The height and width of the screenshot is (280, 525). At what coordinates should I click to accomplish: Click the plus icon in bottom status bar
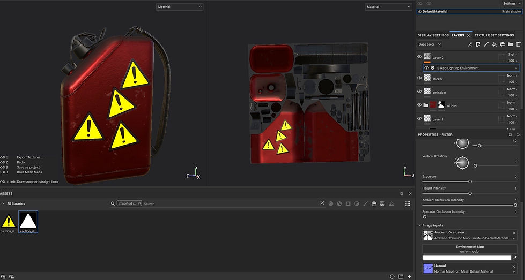point(409,277)
